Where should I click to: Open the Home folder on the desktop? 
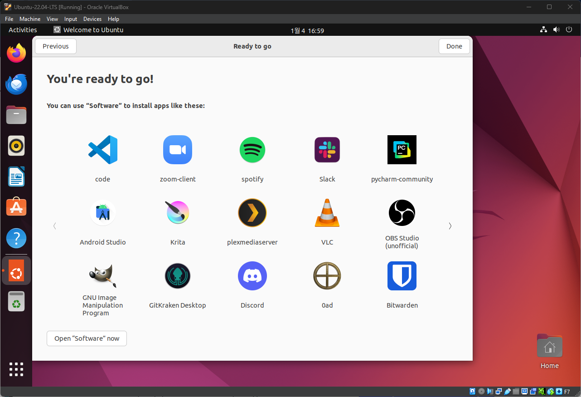click(549, 352)
